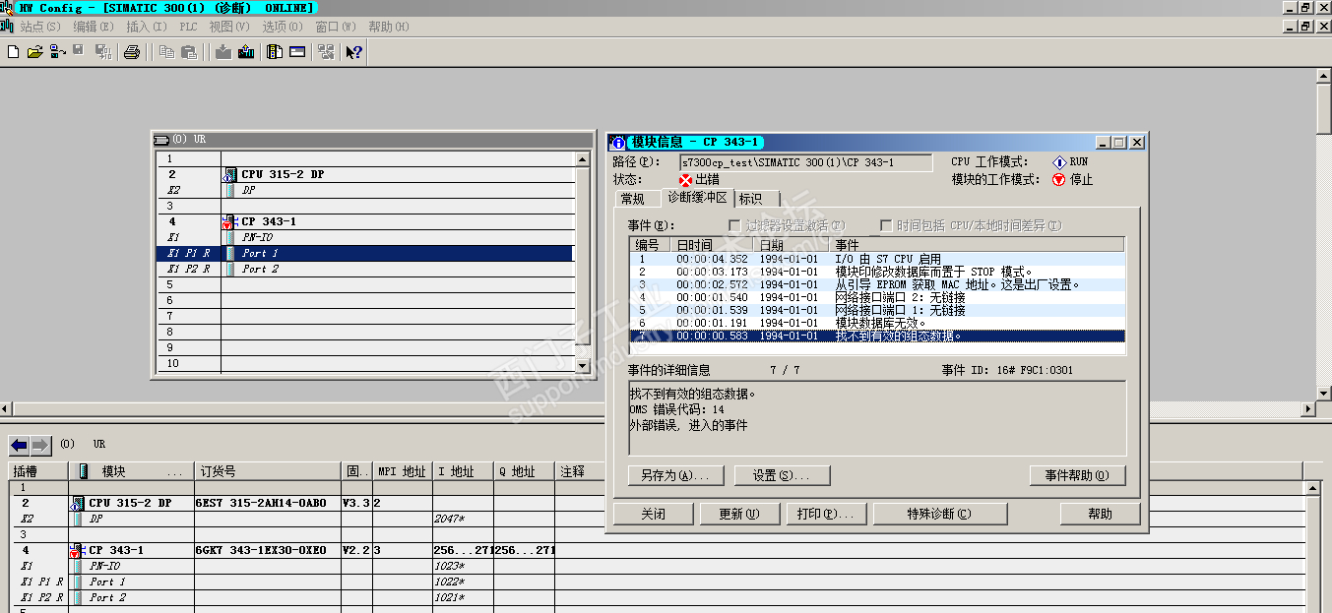
Task: Click the rack list scroll-down arrow
Action: 581,366
